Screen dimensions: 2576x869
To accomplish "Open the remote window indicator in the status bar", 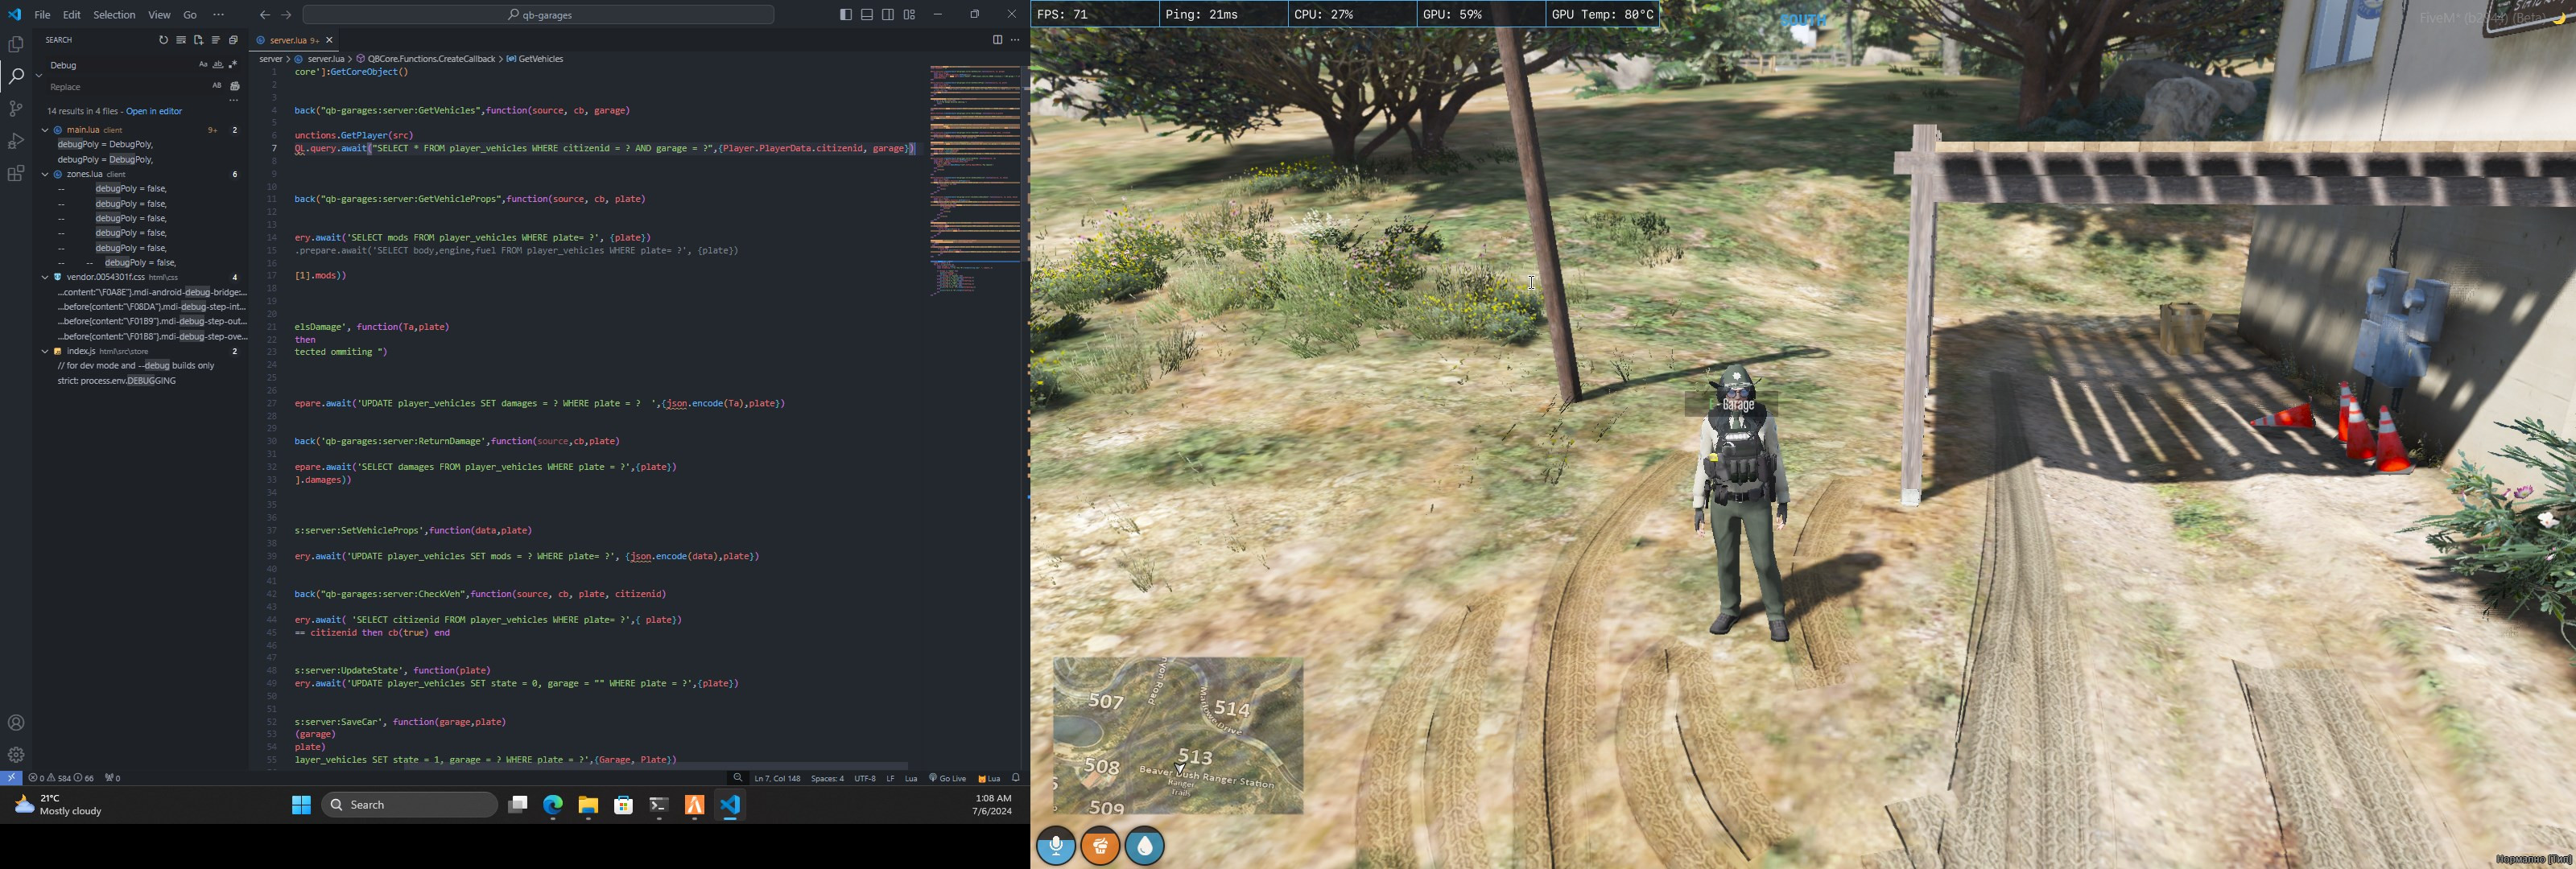I will coord(11,778).
